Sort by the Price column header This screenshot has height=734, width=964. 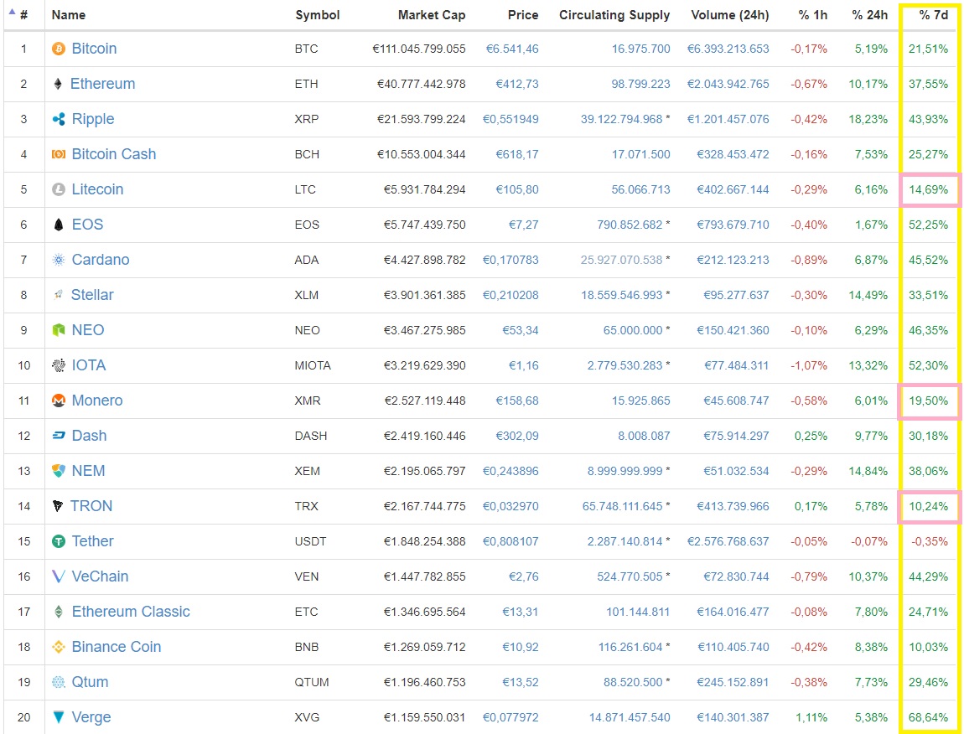point(522,15)
